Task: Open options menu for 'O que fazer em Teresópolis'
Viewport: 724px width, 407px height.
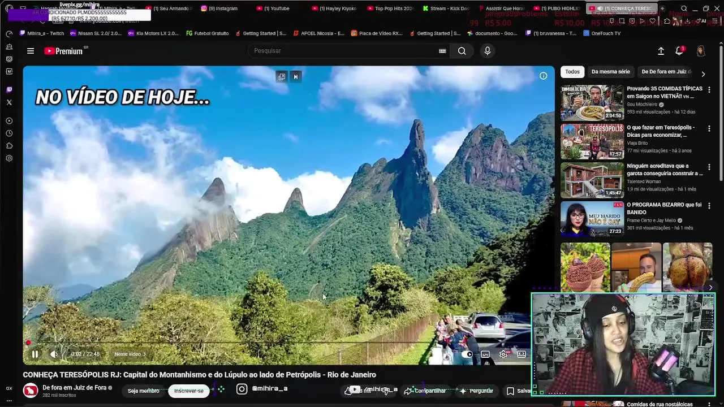Action: click(709, 129)
